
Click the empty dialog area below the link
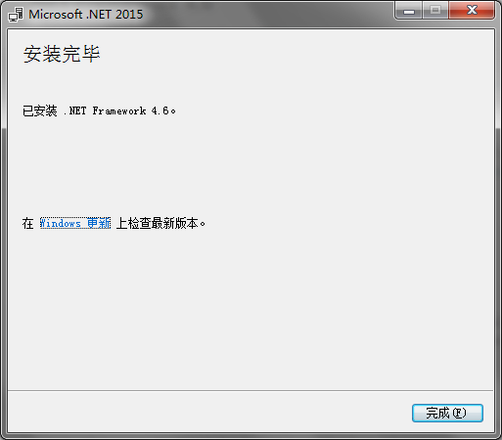point(251,310)
